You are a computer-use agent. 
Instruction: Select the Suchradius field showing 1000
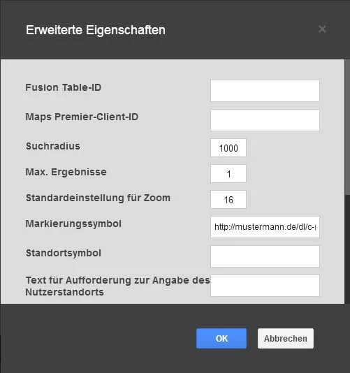(228, 147)
